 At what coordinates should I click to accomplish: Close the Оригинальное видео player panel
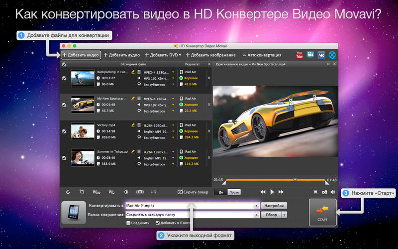point(334,64)
